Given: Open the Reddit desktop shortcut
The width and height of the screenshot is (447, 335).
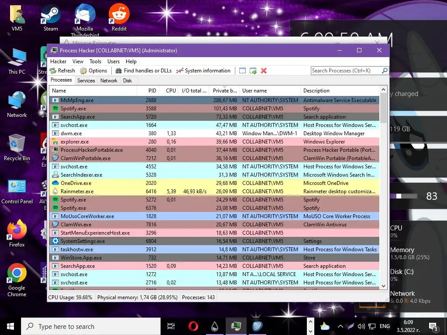Looking at the screenshot, I should point(119,17).
